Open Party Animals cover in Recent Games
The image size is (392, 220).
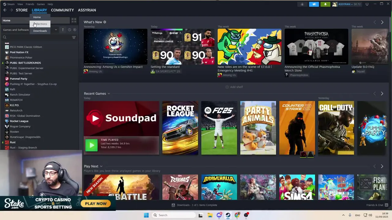(258, 128)
